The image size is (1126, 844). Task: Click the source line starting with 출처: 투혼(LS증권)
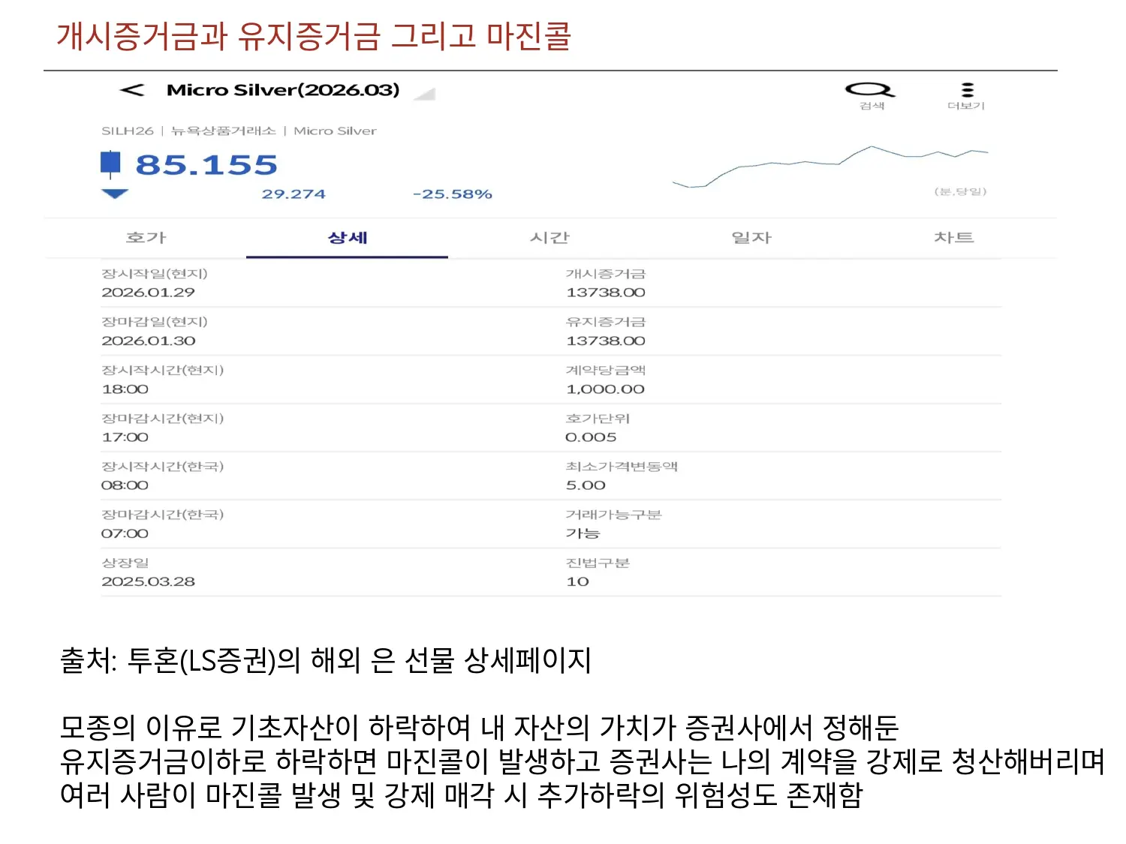tap(326, 660)
